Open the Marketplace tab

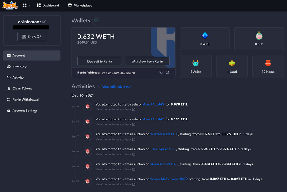point(80,6)
